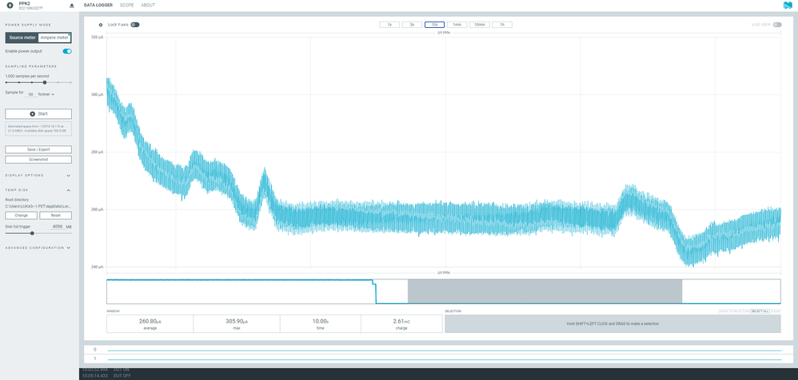This screenshot has width=798, height=380.
Task: Click the Disk full trigger slider handle
Action: [33, 233]
